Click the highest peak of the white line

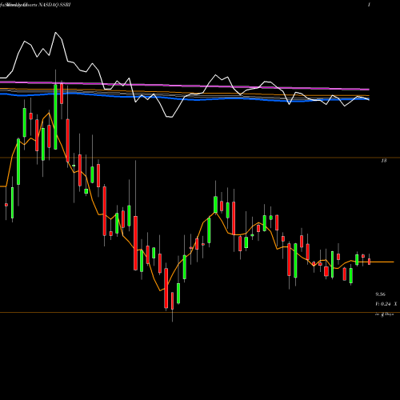55,33
